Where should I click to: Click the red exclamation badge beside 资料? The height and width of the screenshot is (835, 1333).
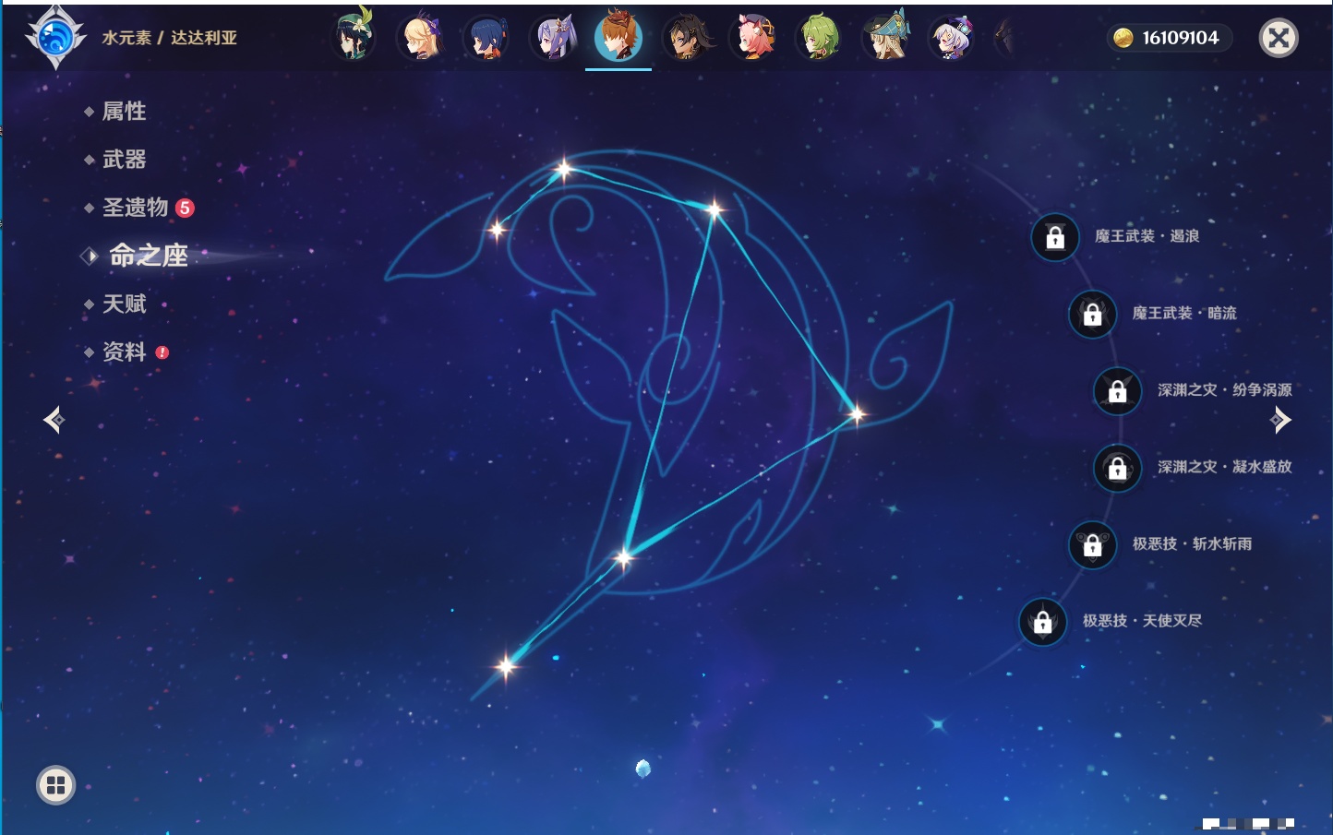(162, 352)
